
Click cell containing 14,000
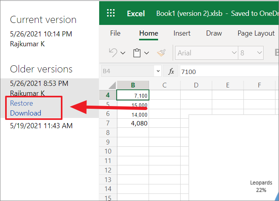[133, 114]
